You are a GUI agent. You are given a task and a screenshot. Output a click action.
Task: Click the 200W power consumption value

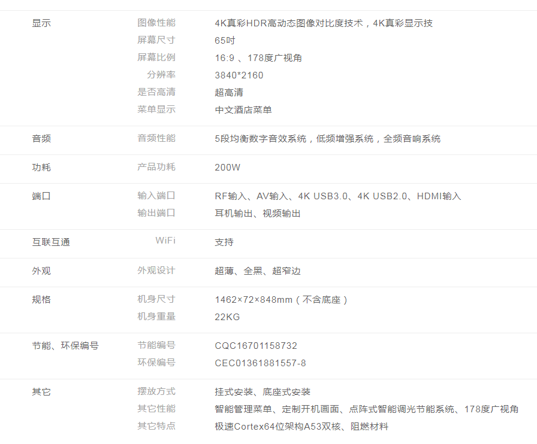[227, 168]
